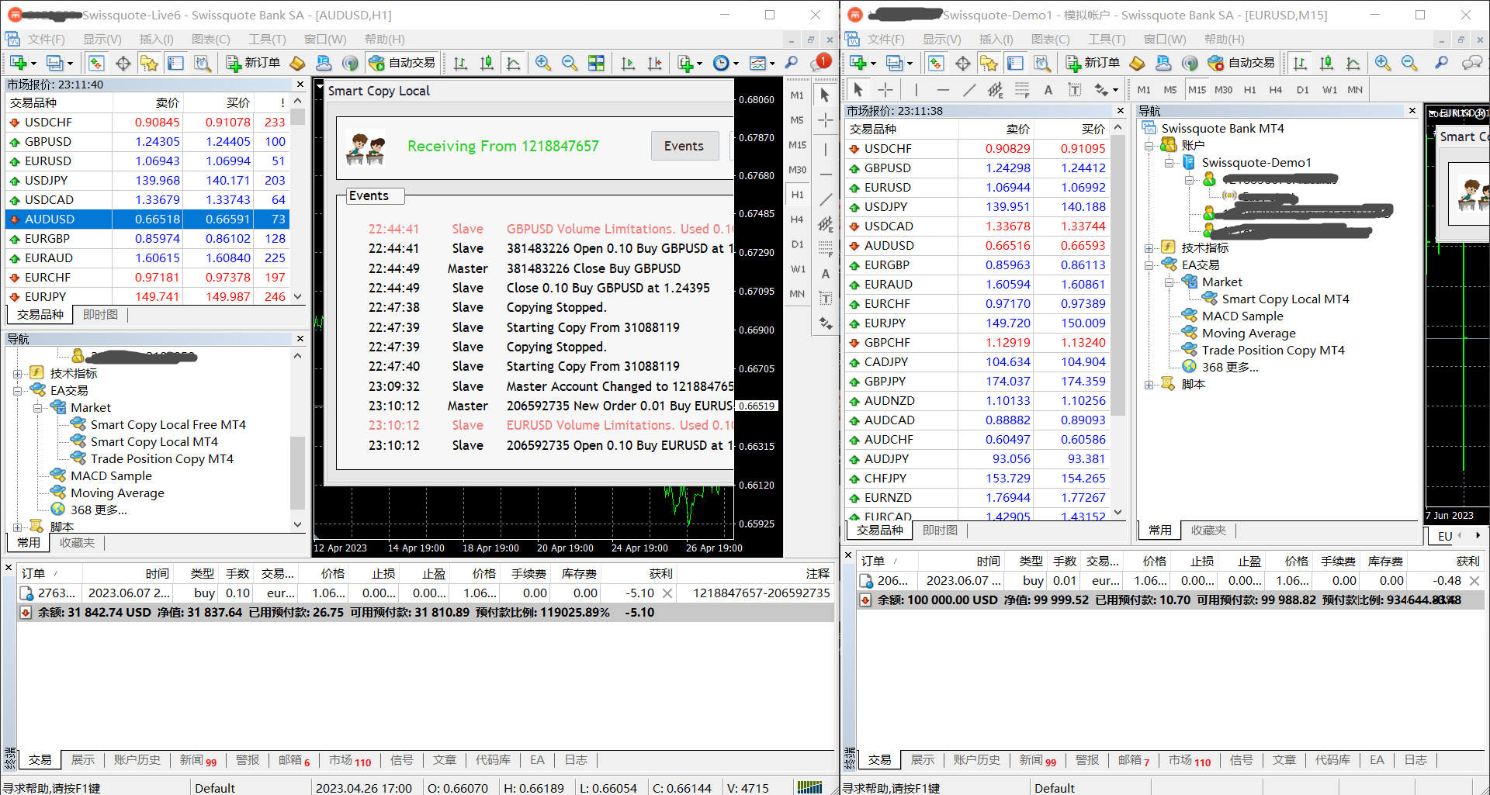Zoom out the EURUSD chart in Demo1

(1409, 63)
